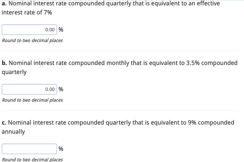Click the percent sign beside part a's field

click(x=61, y=30)
